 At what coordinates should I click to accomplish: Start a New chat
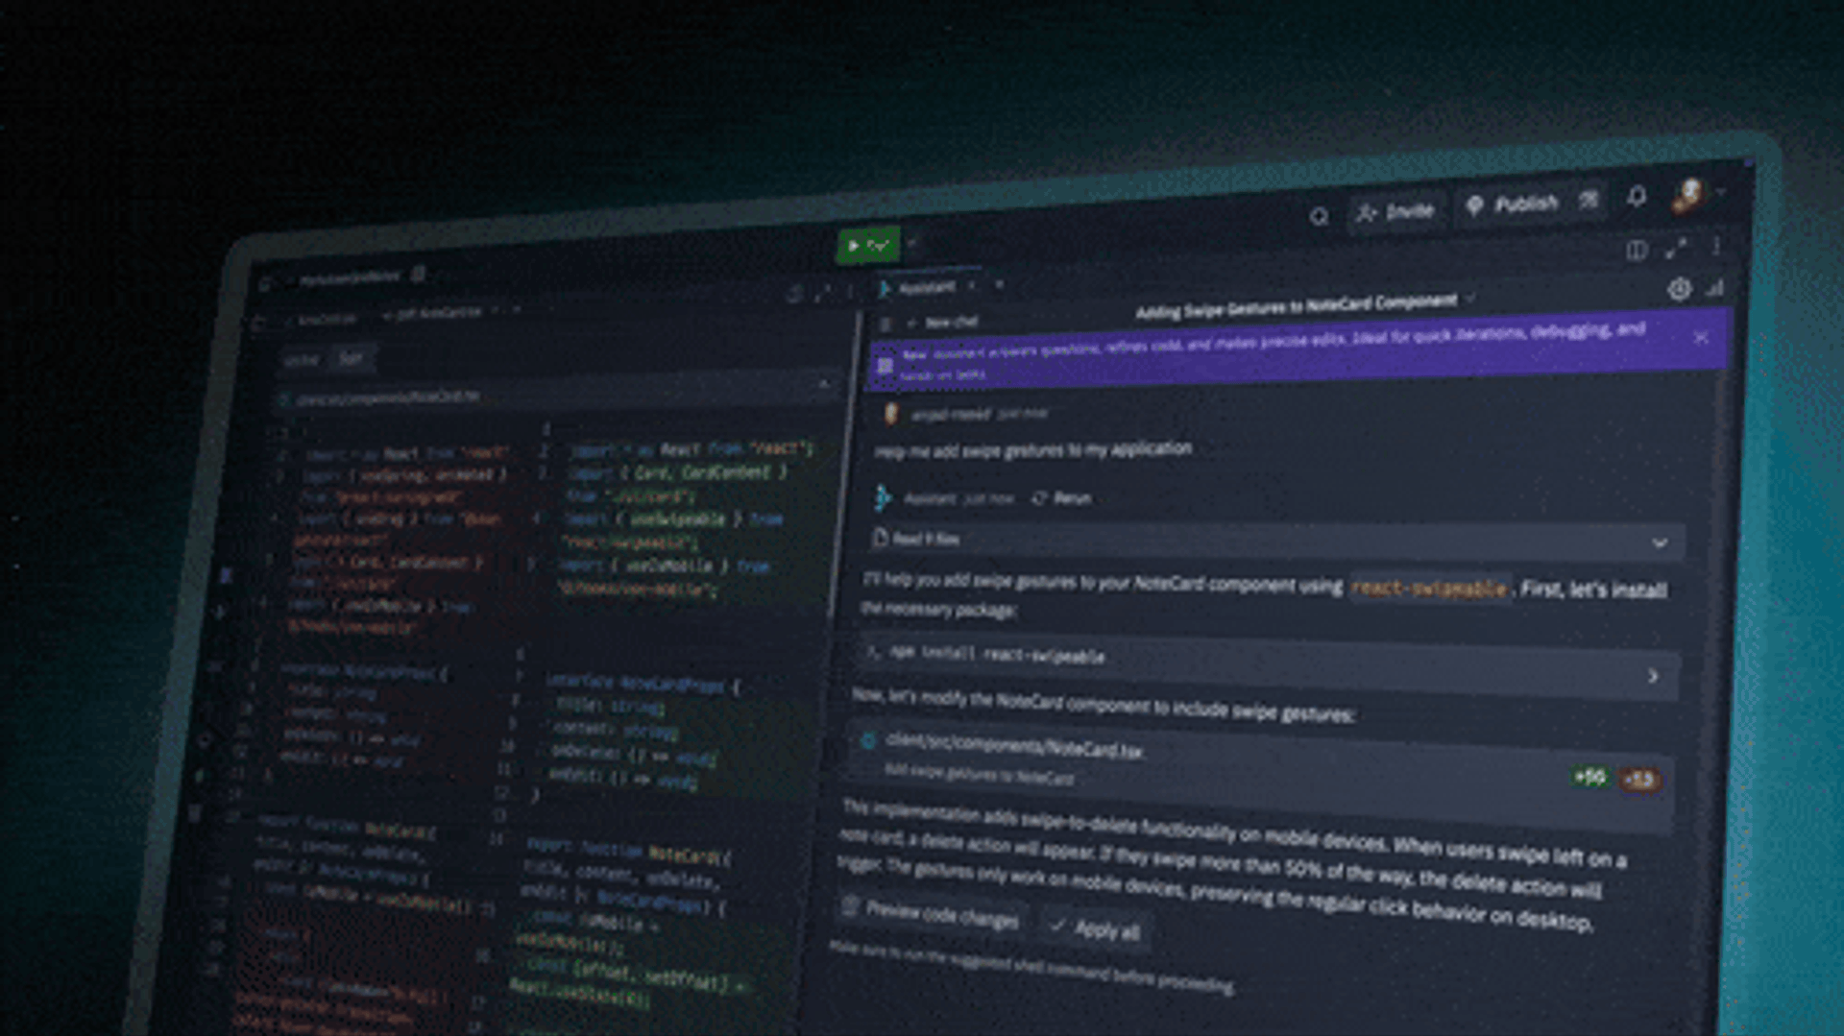[x=943, y=323]
